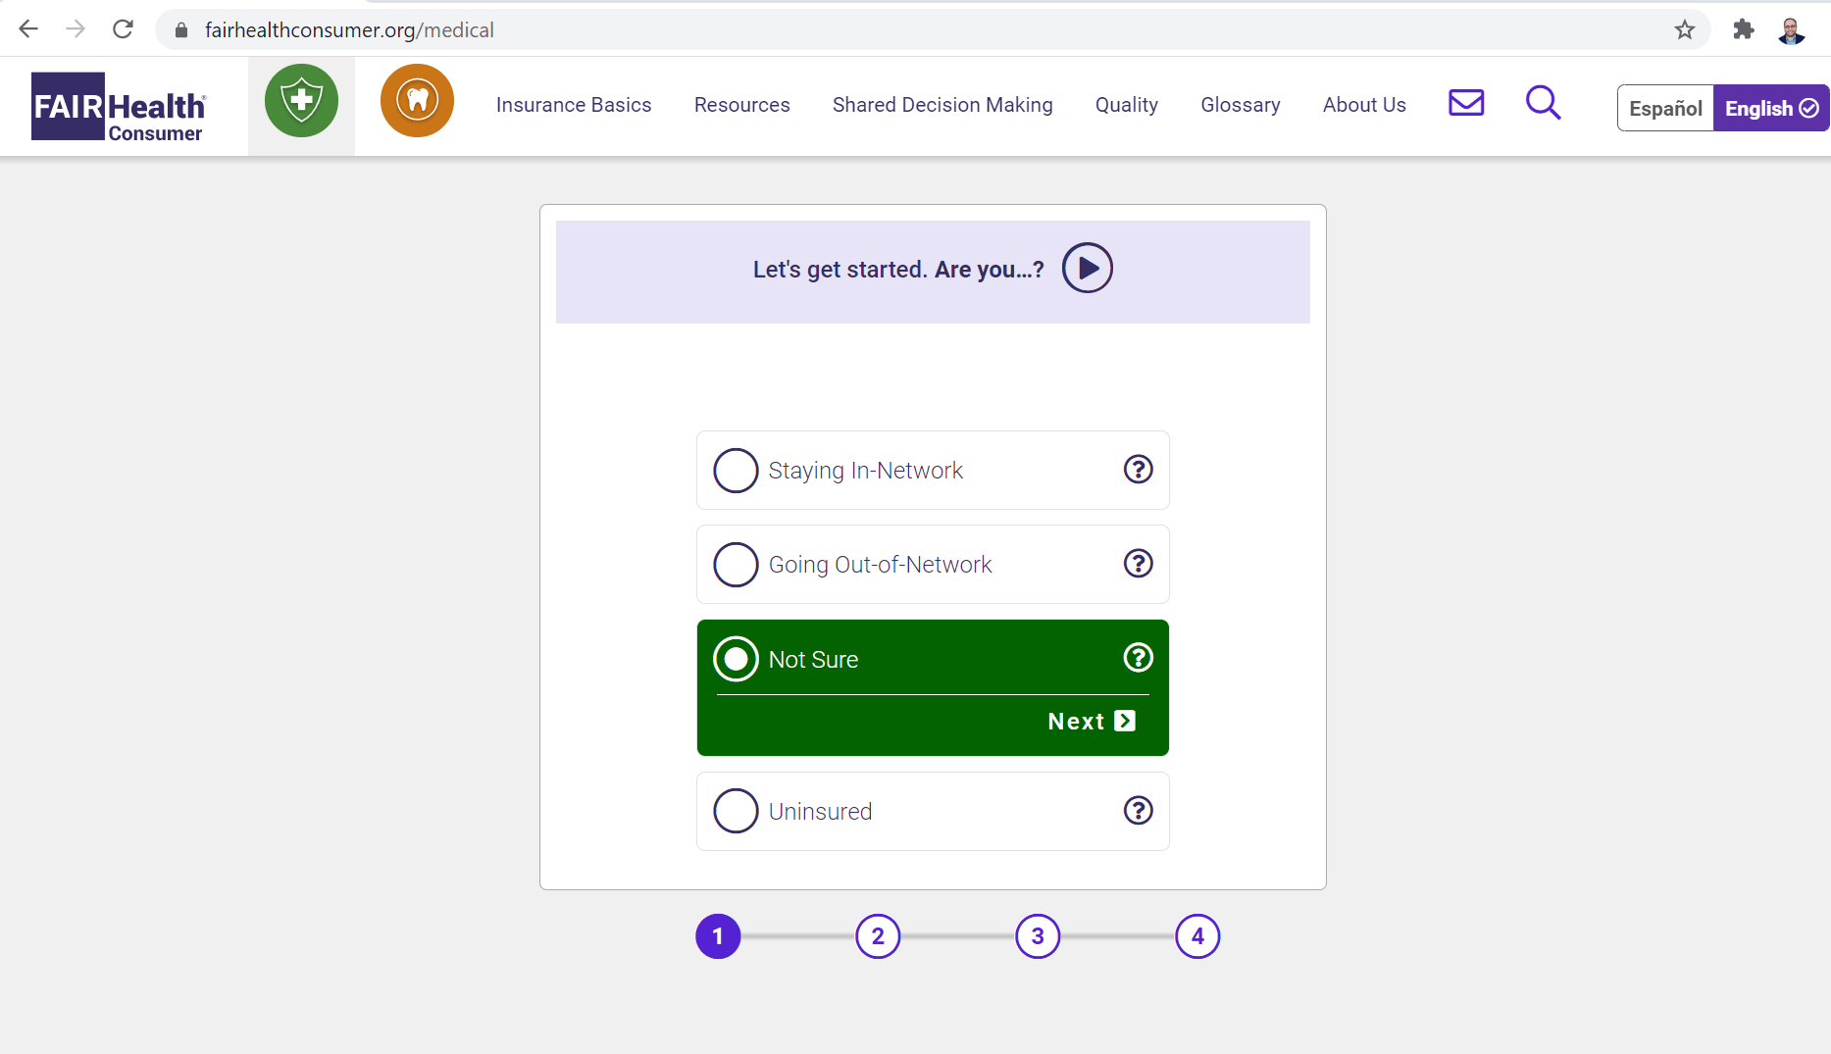The image size is (1831, 1054).
Task: Open help for Going Out-of-Network option
Action: click(x=1138, y=564)
